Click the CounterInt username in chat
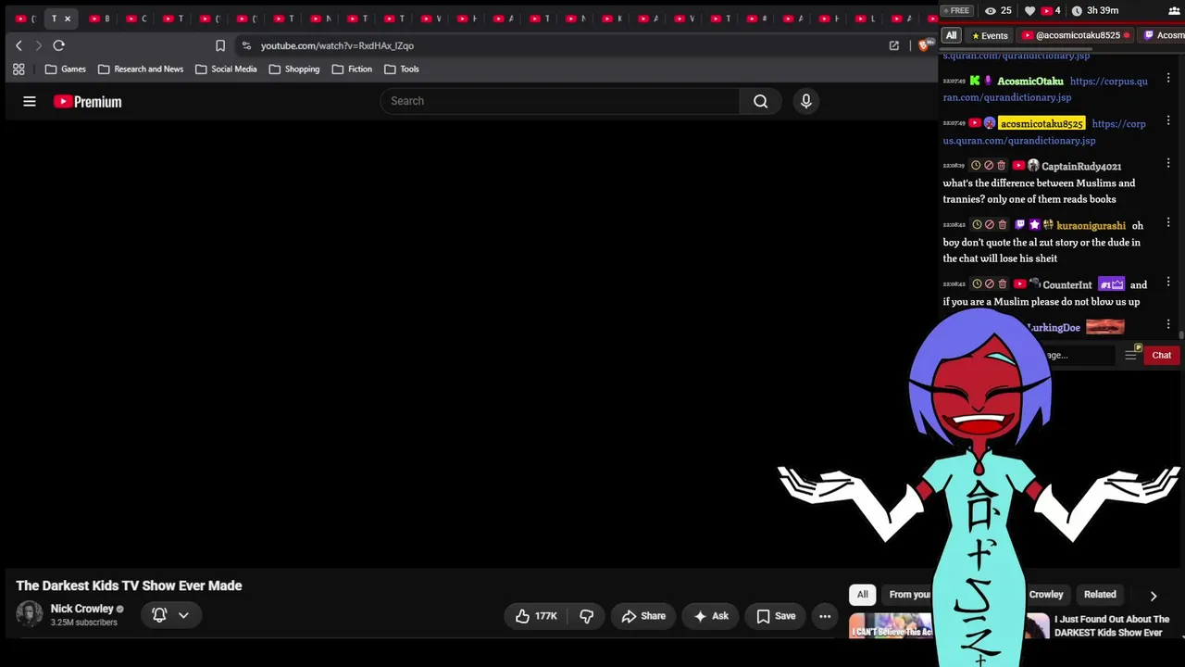The image size is (1185, 667). 1067,285
